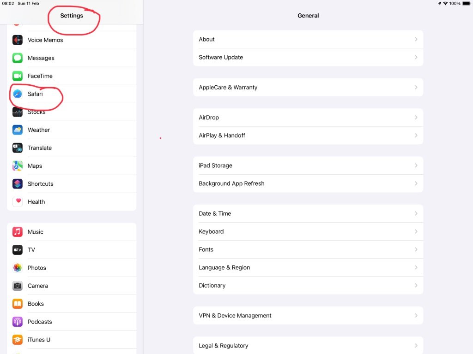Viewport: 473px width, 354px height.
Task: Expand the About row chevron
Action: (x=416, y=39)
